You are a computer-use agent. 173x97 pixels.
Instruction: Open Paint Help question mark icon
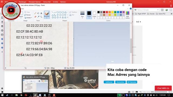coord(131,9)
